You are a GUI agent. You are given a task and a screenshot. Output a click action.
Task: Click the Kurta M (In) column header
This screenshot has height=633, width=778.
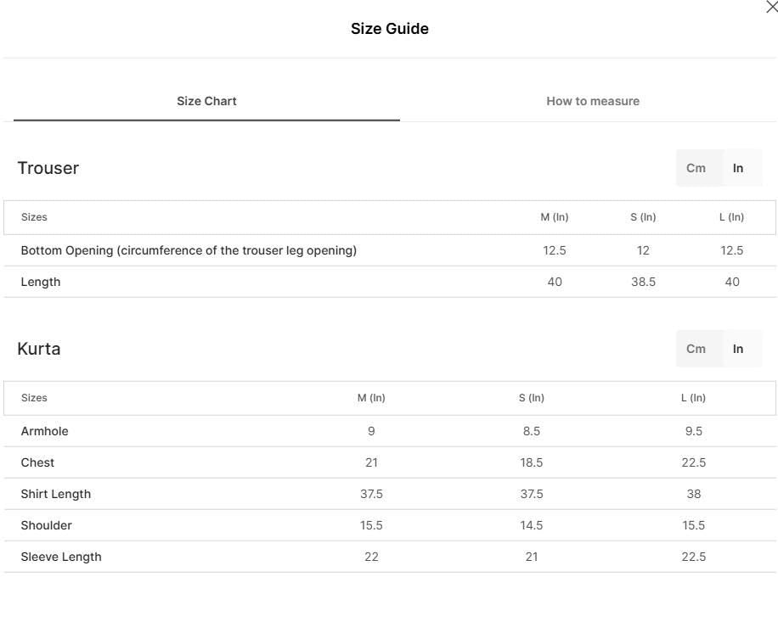[x=371, y=398]
